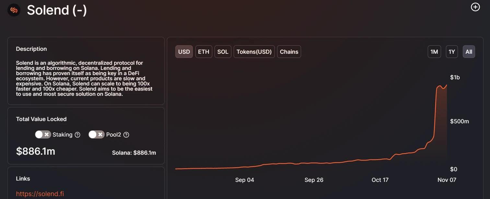Click the Solend (-) page title
Screen dimensions: 490x199
tap(57, 10)
